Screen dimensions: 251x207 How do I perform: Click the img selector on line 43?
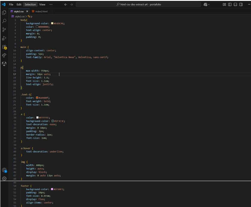[23, 162]
